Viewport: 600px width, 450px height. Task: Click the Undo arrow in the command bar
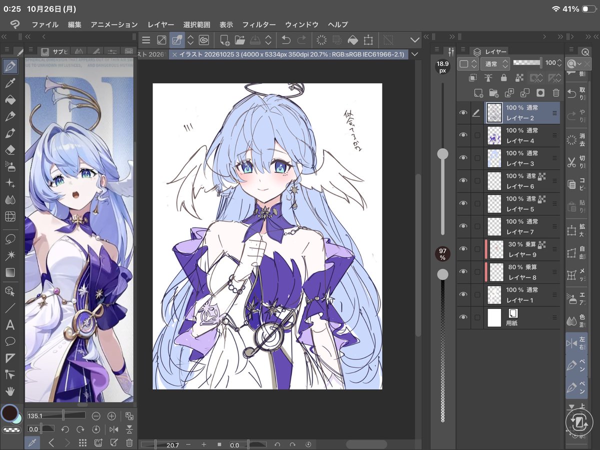click(285, 40)
